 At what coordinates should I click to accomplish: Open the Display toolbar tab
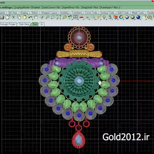(24, 13)
